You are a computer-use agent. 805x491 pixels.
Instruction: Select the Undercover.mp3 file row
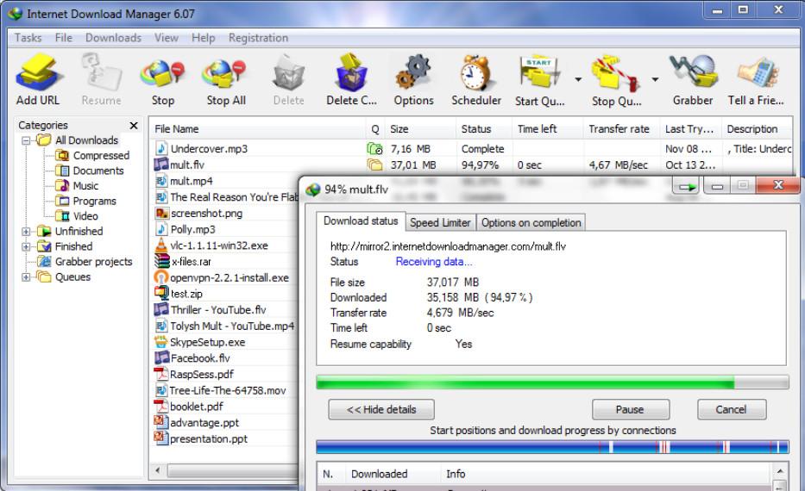tap(209, 149)
